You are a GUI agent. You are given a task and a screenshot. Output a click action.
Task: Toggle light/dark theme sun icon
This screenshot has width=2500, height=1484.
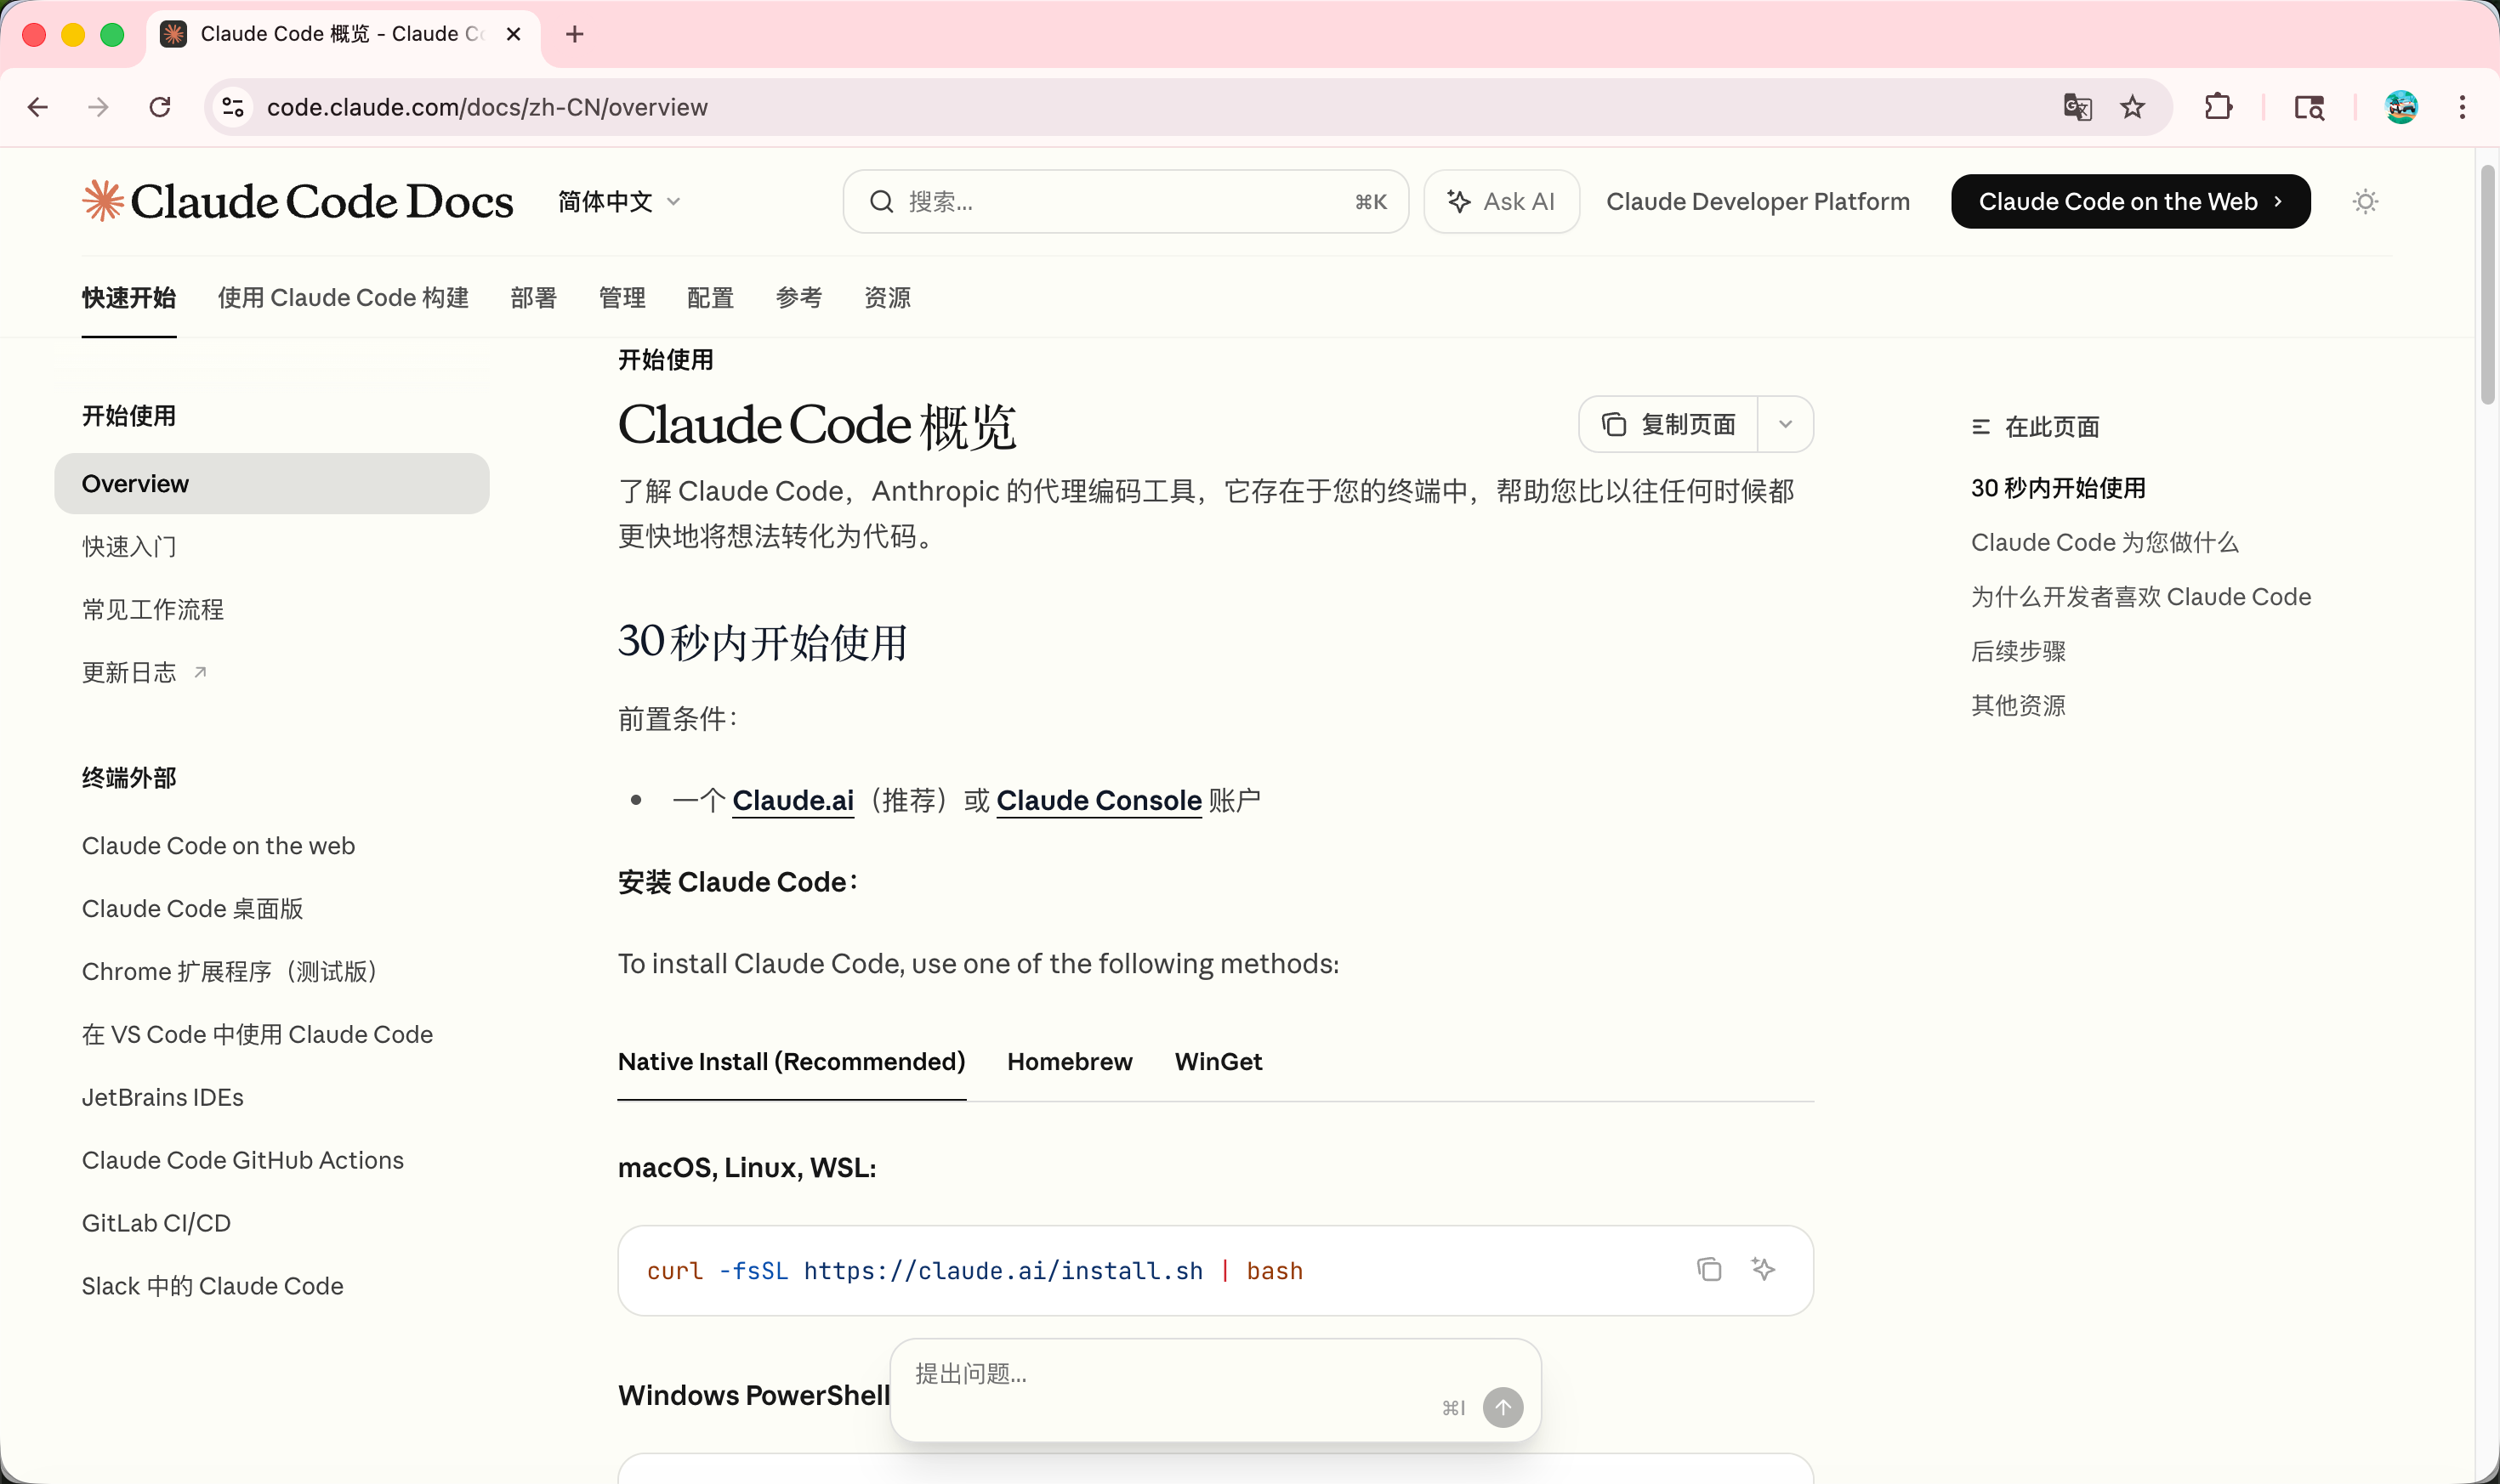pyautogui.click(x=2365, y=202)
